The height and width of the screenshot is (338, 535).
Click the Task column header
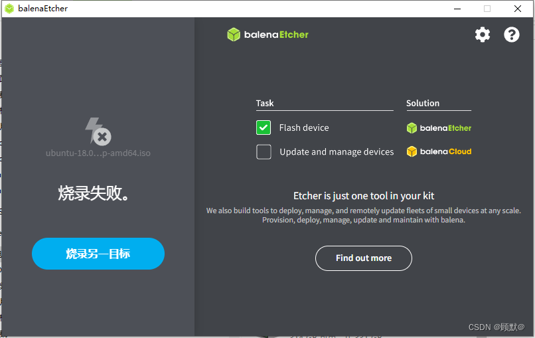click(x=265, y=103)
